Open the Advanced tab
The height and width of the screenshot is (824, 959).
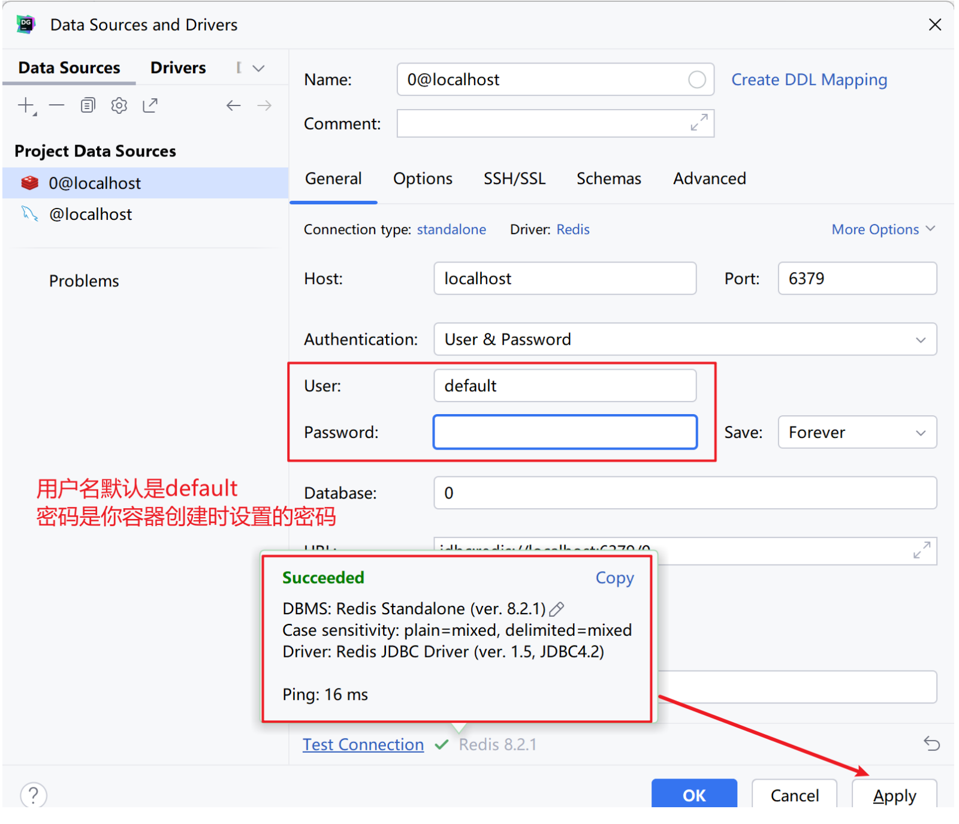(710, 179)
